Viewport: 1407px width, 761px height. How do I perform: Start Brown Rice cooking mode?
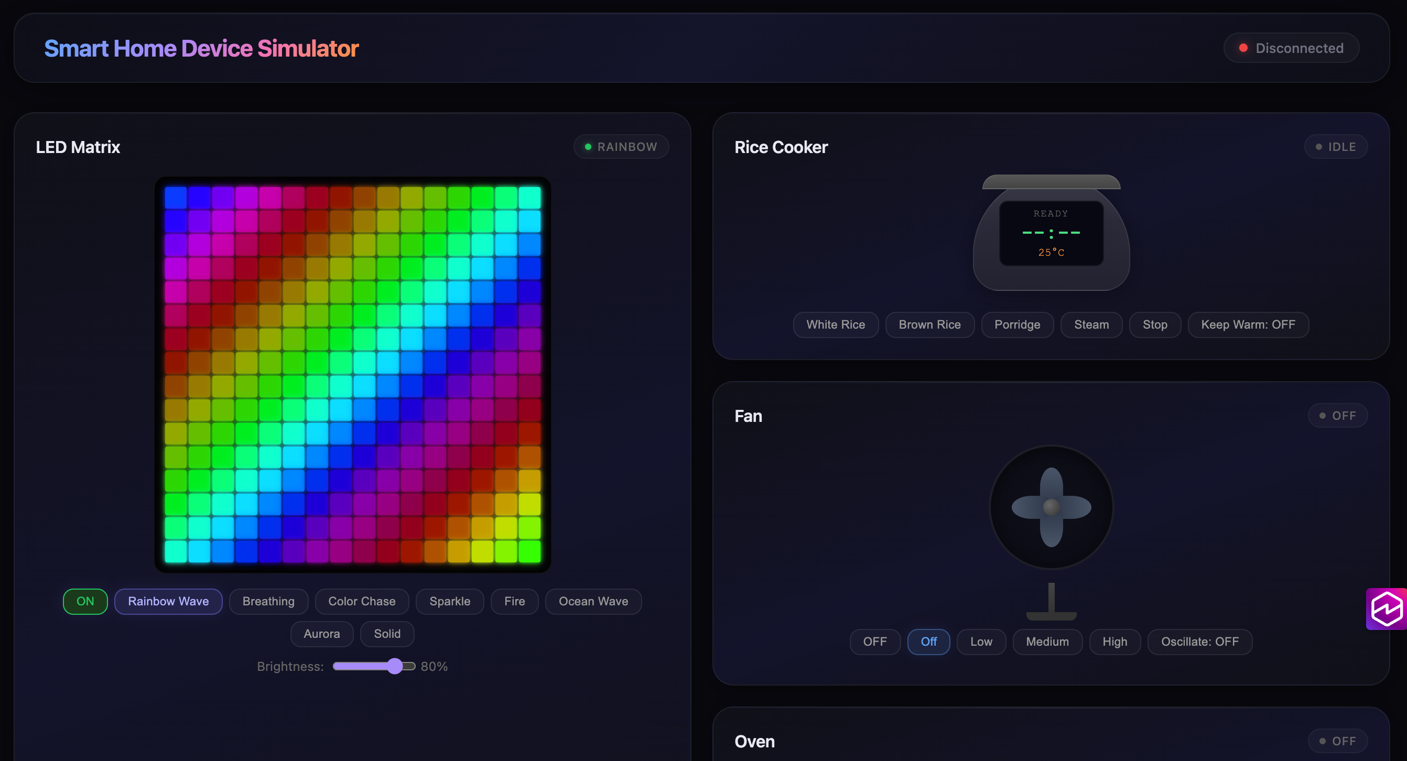pos(929,324)
